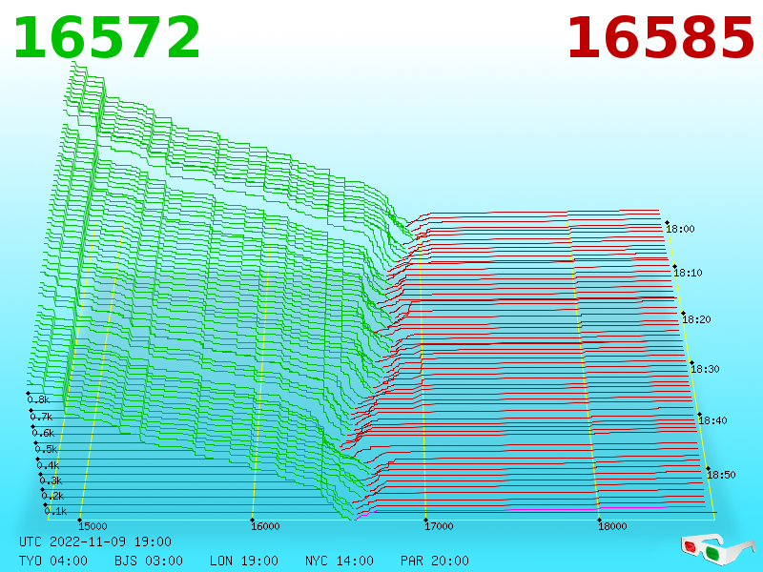The width and height of the screenshot is (763, 572).
Task: Click the 3D anaglyph glasses icon
Action: click(718, 549)
